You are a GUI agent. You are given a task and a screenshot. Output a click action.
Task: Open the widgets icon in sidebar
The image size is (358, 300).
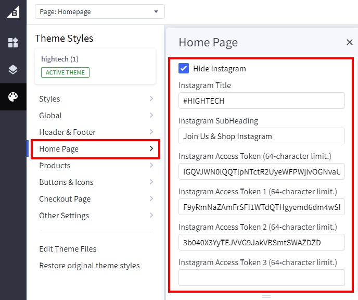[x=13, y=43]
